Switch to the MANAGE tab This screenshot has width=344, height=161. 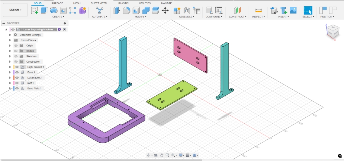[x=166, y=3]
